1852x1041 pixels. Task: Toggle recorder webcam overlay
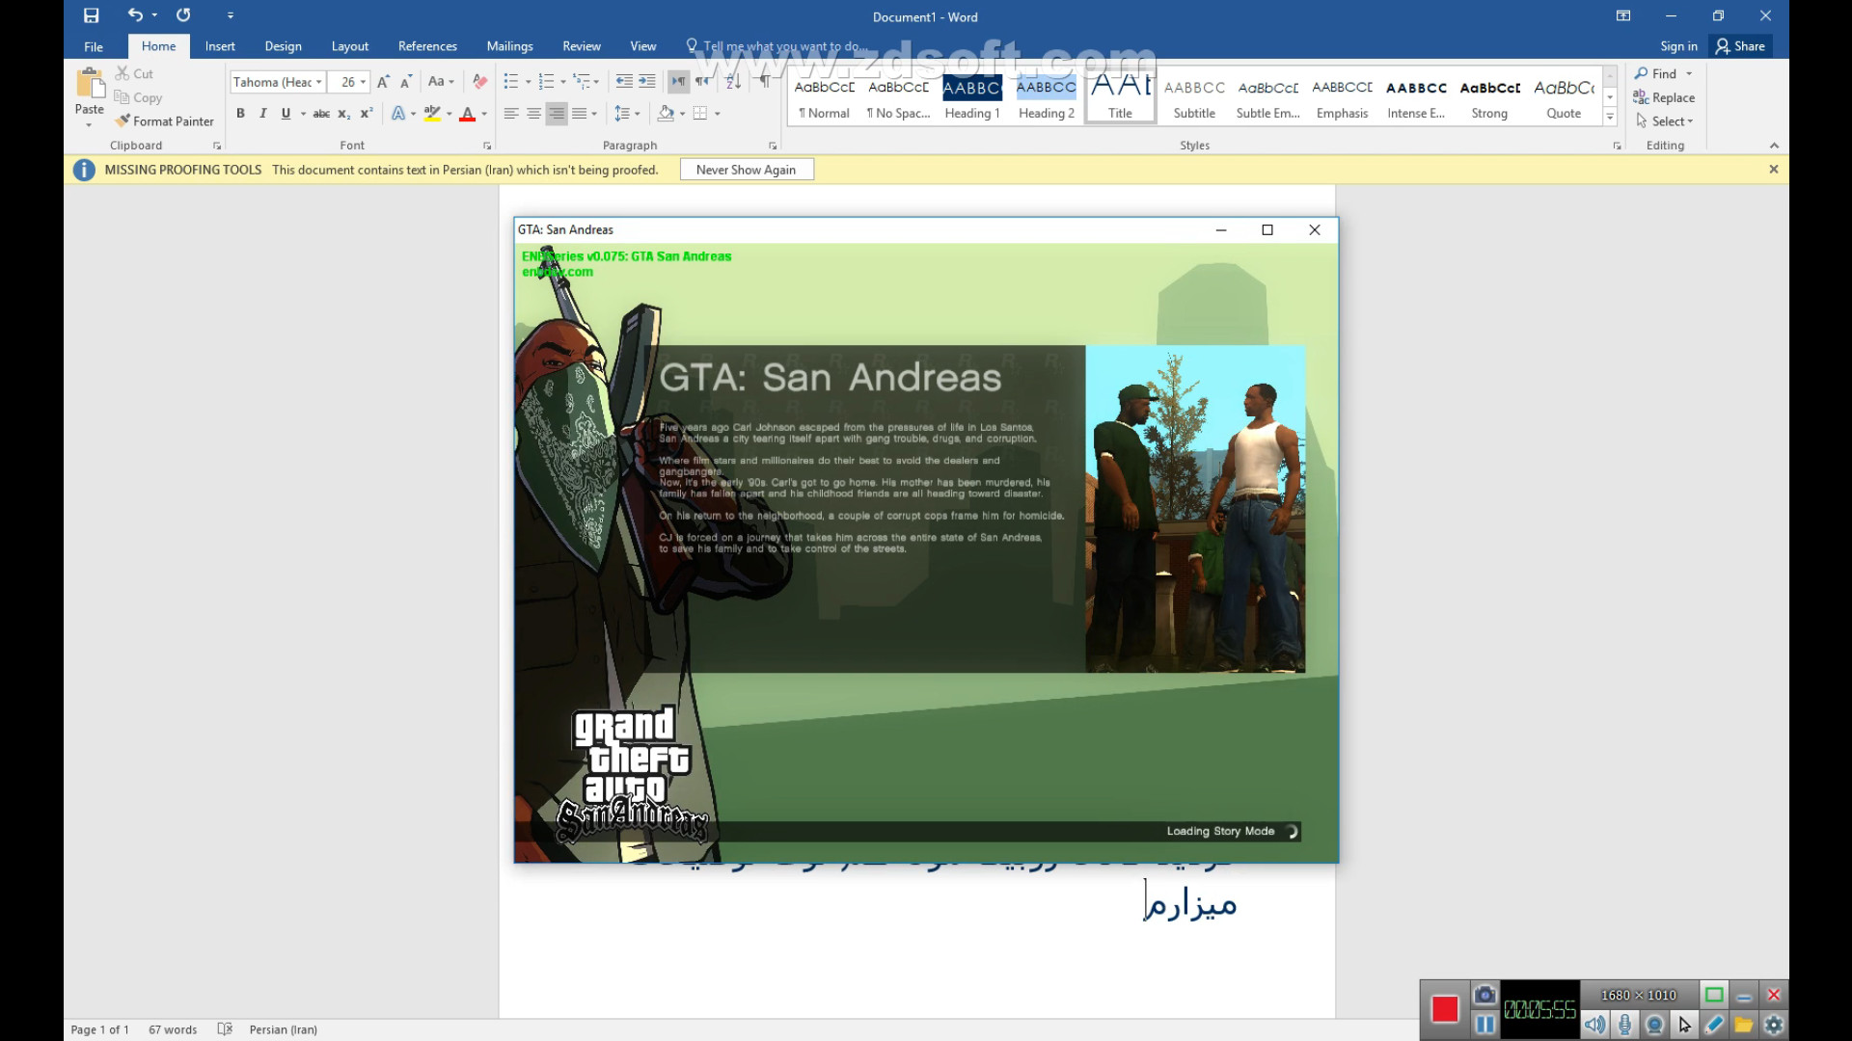click(x=1655, y=1025)
